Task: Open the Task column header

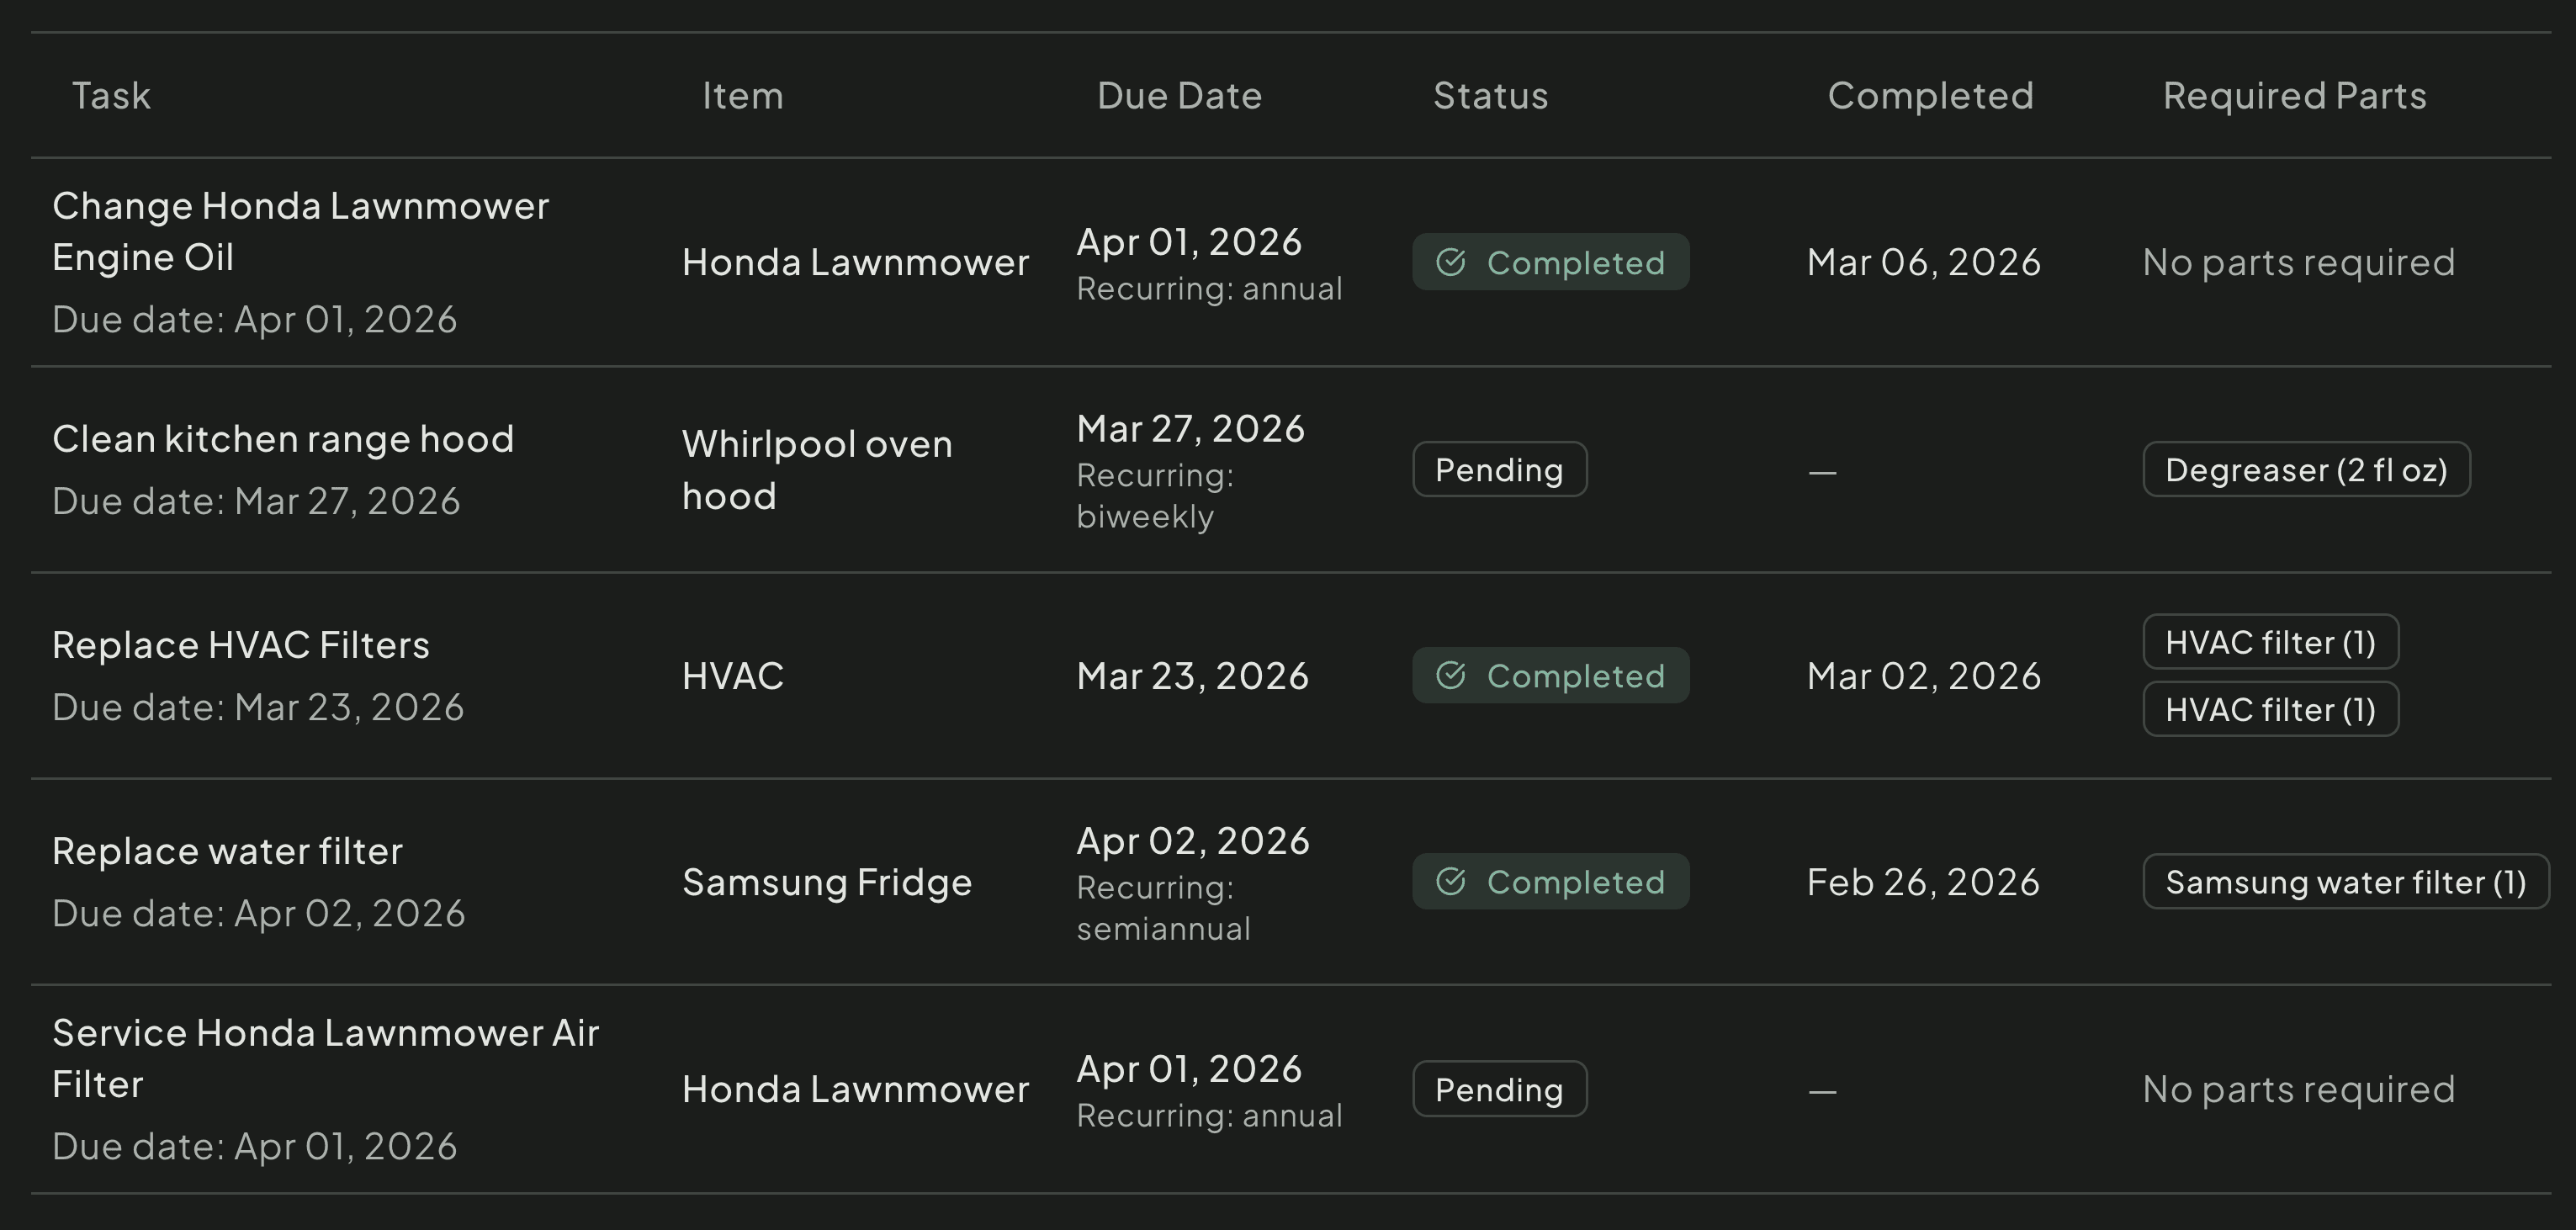Action: (x=112, y=95)
